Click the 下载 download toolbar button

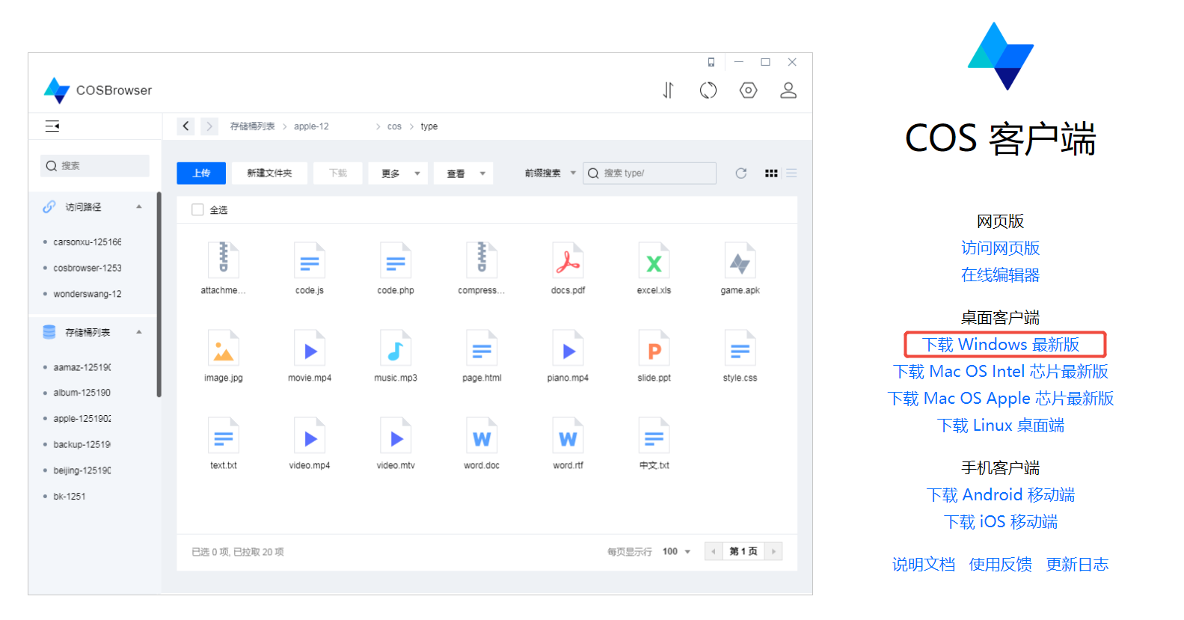(x=338, y=174)
